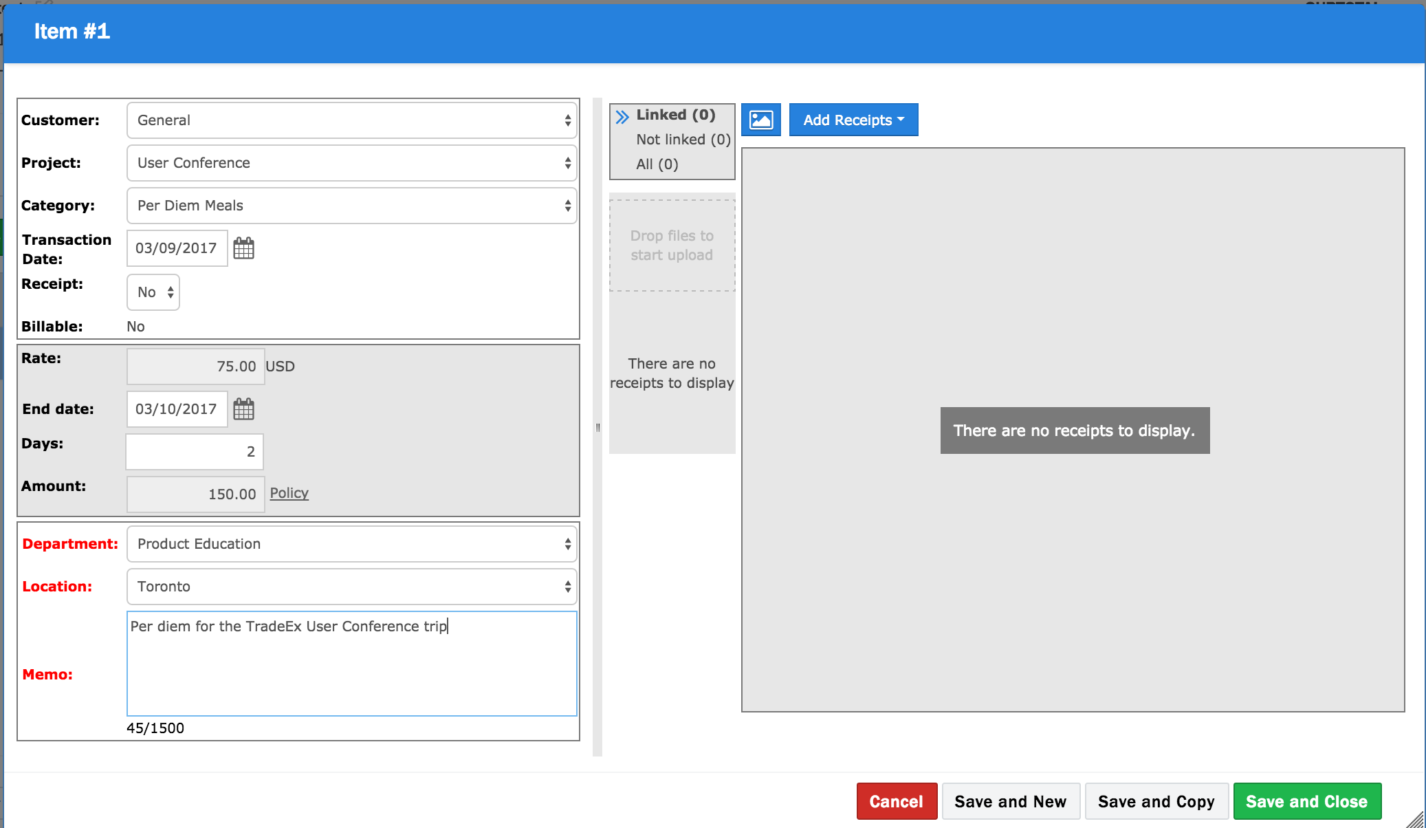
Task: Open the Location dropdown showing Toronto
Action: pyautogui.click(x=351, y=587)
